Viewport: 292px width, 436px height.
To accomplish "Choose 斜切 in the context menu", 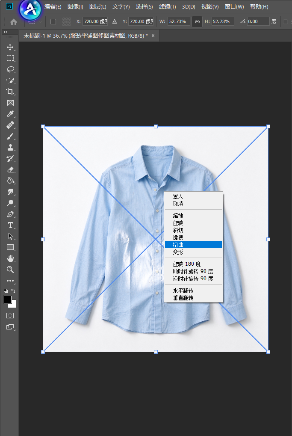I will (193, 230).
